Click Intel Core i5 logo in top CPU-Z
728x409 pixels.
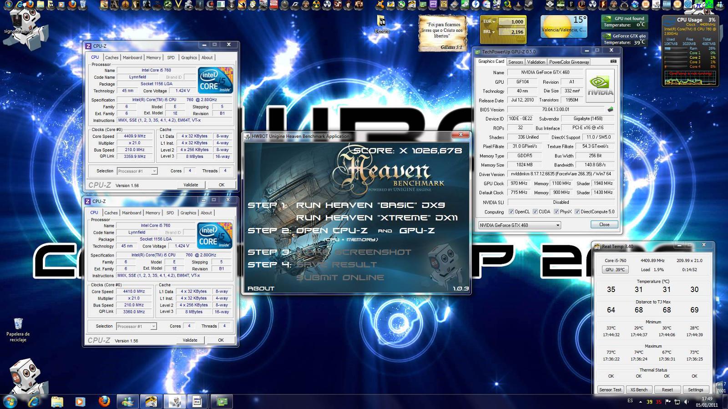coord(216,81)
